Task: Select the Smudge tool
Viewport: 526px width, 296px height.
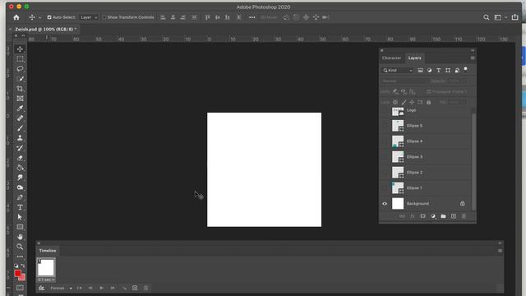Action: (20, 178)
